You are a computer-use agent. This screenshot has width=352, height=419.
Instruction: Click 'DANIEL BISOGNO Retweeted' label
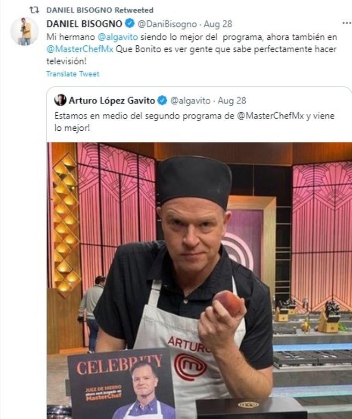(x=100, y=10)
